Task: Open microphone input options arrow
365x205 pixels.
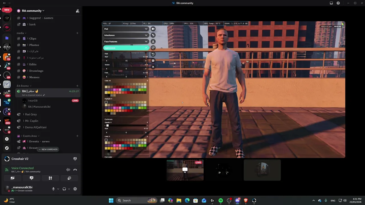Action: tap(58, 189)
